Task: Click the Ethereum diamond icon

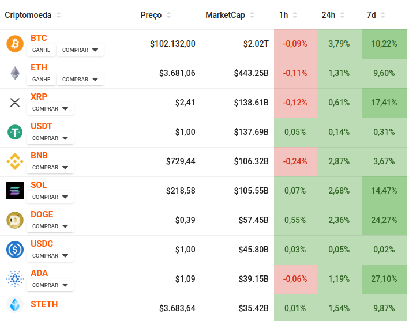Action: [x=15, y=73]
